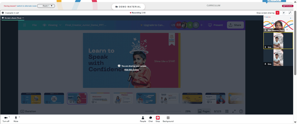Select the lower Eric video tile
Image resolution: width=297 pixels, height=124 pixels.
click(278, 58)
